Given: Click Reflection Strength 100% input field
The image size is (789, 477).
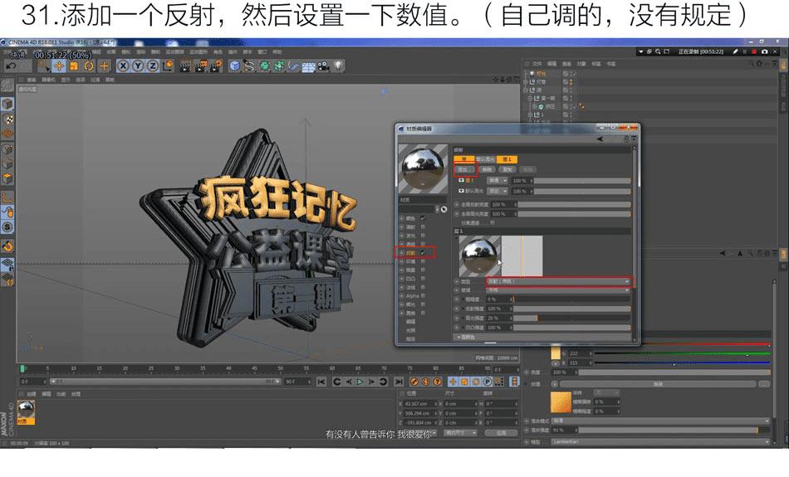Looking at the screenshot, I should (498, 309).
